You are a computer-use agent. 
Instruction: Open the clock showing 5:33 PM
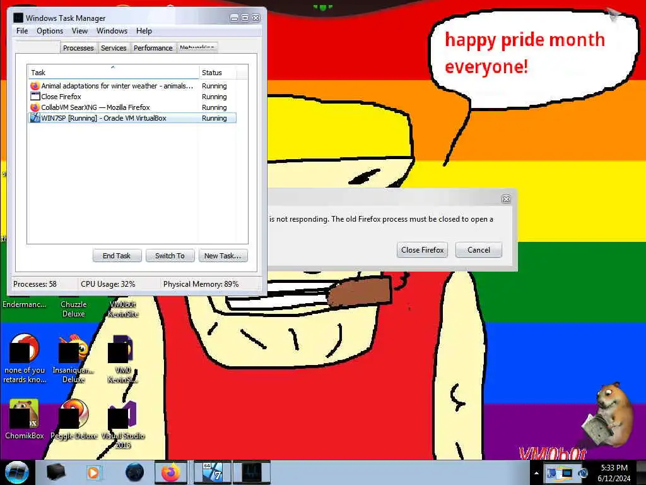(x=614, y=468)
